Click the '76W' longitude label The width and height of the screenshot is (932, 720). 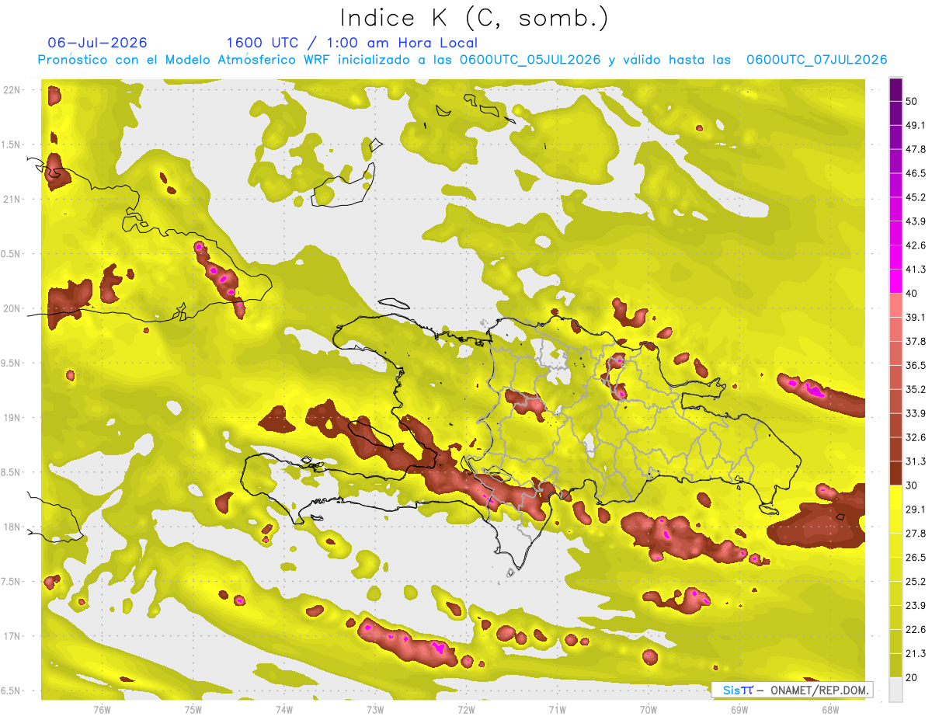102,709
